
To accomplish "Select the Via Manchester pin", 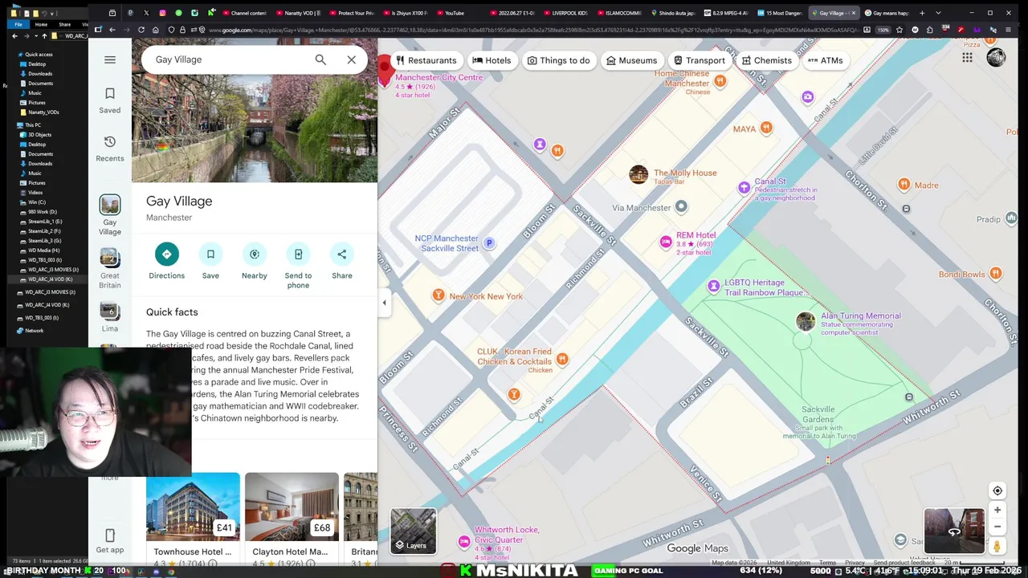I will tap(681, 207).
